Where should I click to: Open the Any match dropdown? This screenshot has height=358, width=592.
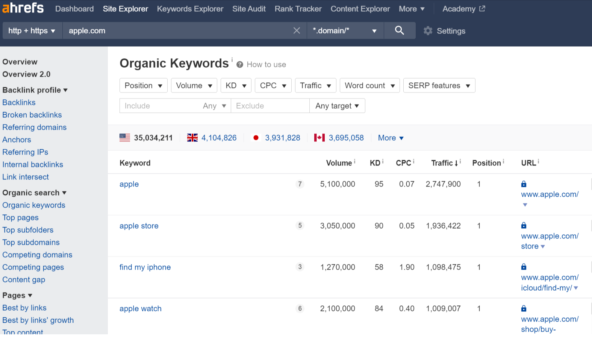click(215, 106)
